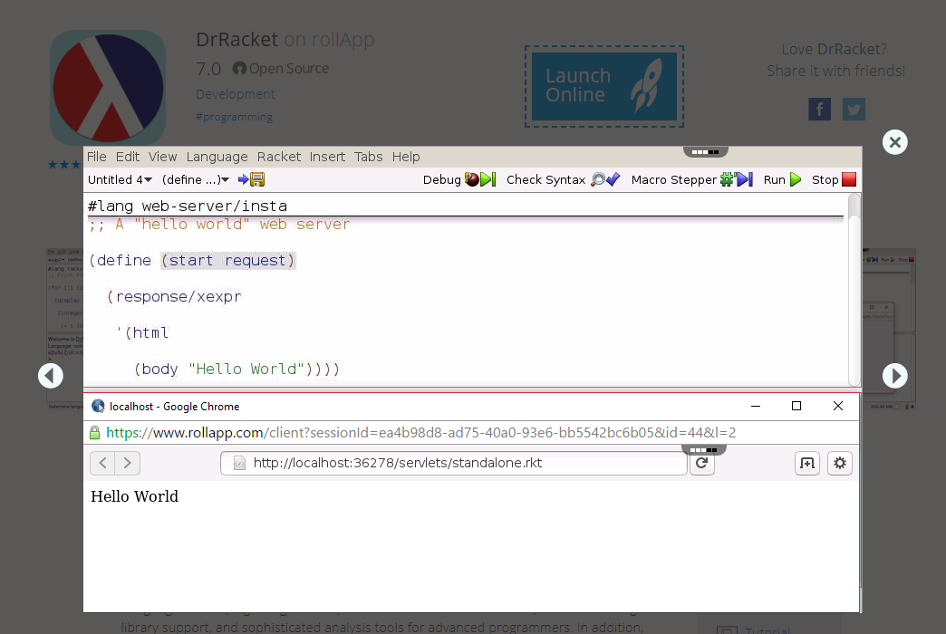Click the Check Syntax button
946x634 pixels.
click(563, 179)
